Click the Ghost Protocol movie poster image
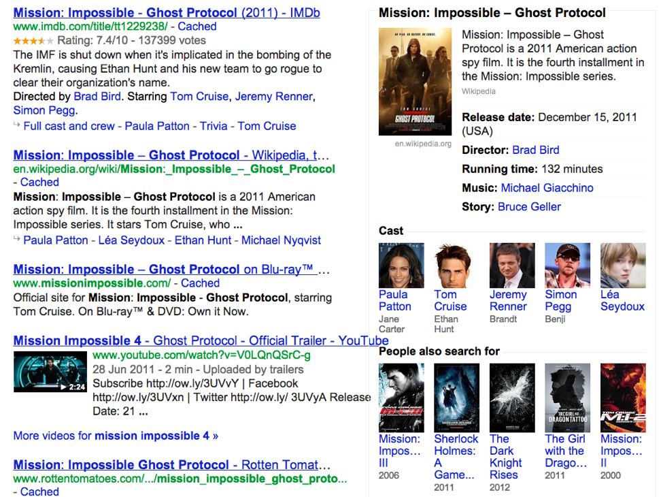This screenshot has height=497, width=661. point(416,82)
